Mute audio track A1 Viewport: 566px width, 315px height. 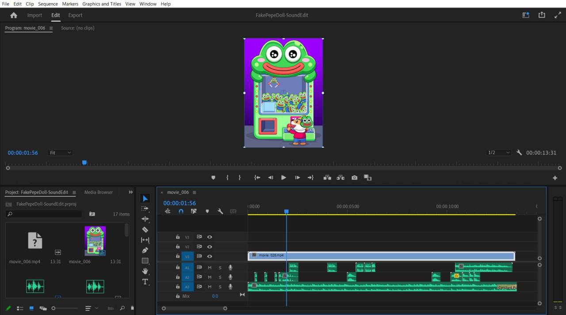click(210, 267)
